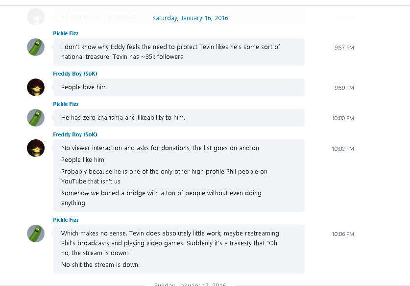Open Freddy Boy (SoK) name above "People love him"
The height and width of the screenshot is (286, 410).
pyautogui.click(x=75, y=74)
